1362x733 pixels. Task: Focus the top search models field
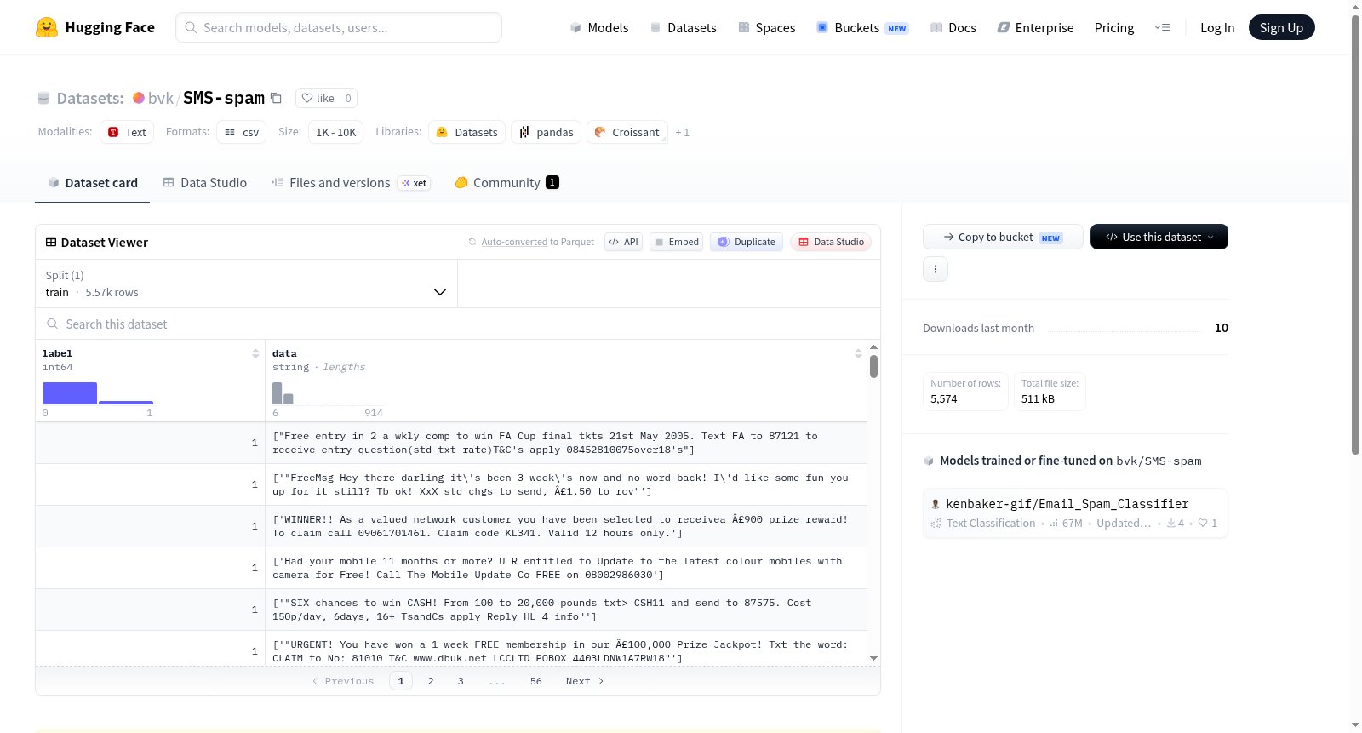coord(339,27)
